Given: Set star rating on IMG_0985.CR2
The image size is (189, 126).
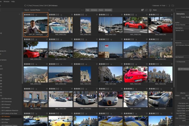Looking at the screenshot, I should (54, 15).
